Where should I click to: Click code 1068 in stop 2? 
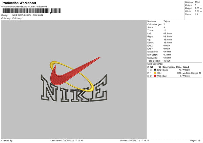pyautogui.click(x=179, y=73)
